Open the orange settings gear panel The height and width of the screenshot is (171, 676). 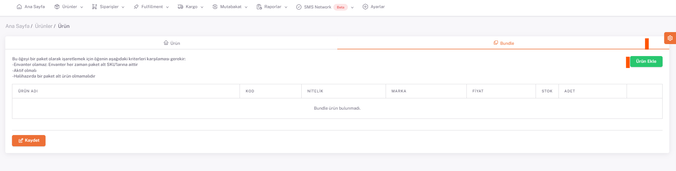[x=670, y=38]
